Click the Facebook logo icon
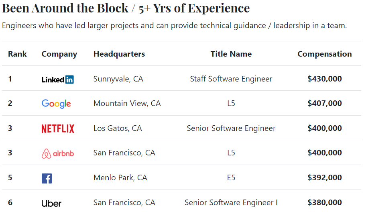The width and height of the screenshot is (366, 212). click(x=47, y=179)
